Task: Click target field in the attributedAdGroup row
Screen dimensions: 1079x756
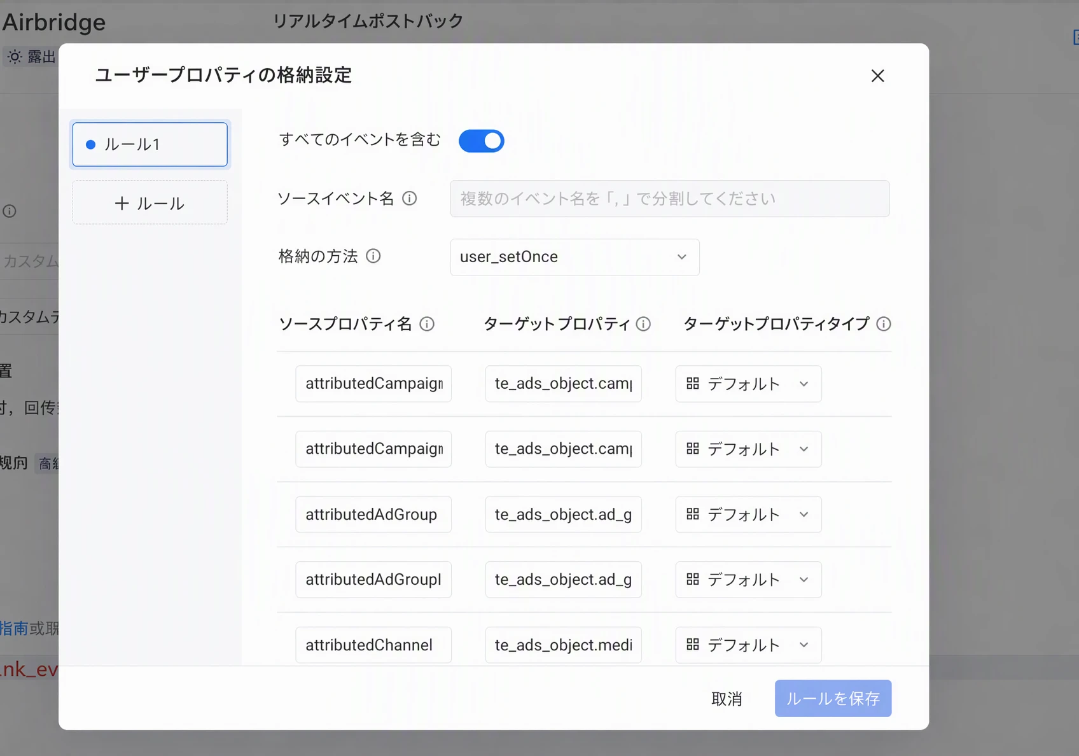Action: [x=563, y=514]
